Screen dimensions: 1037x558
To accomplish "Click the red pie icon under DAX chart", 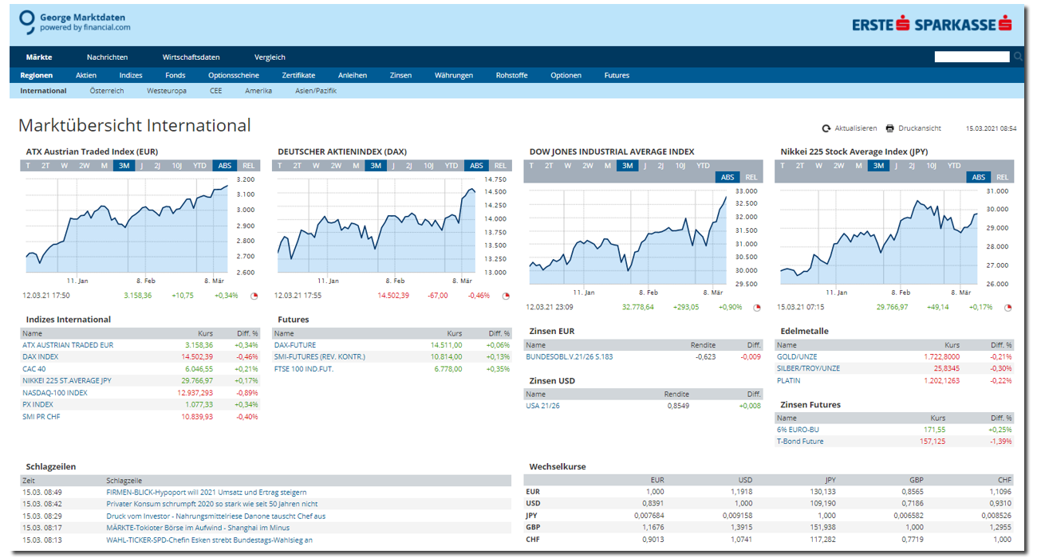I will click(x=506, y=296).
